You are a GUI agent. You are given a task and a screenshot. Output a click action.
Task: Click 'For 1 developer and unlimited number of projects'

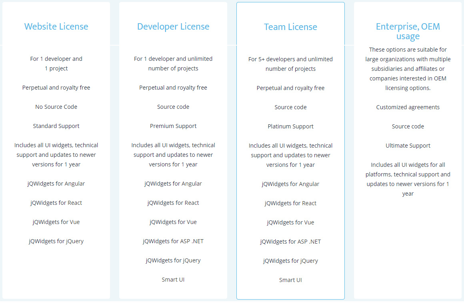tap(173, 64)
